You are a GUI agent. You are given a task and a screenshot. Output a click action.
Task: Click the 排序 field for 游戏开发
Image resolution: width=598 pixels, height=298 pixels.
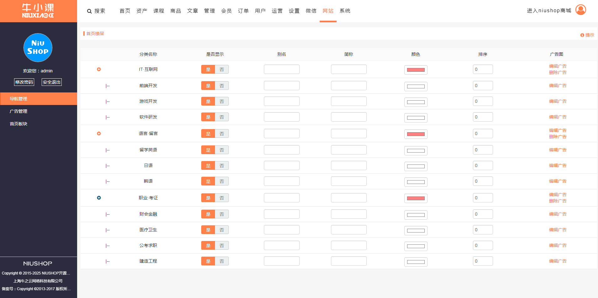[483, 101]
